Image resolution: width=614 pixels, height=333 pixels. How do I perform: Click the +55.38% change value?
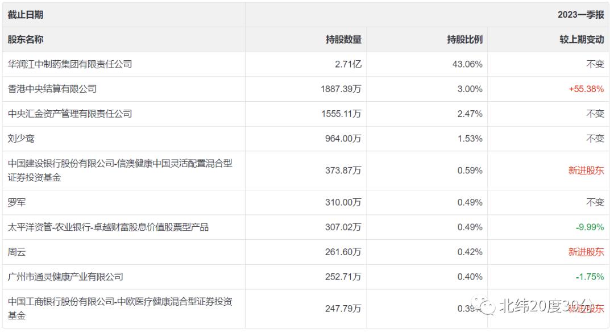click(585, 89)
